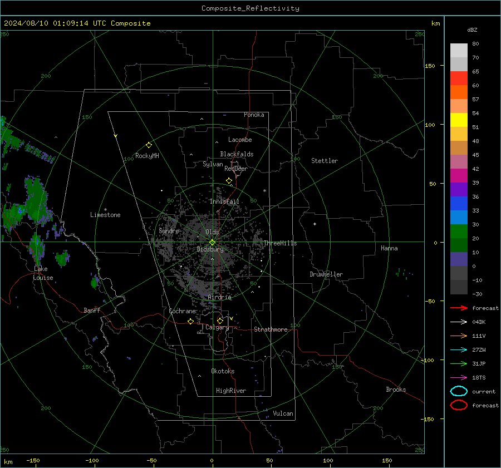
Task: Click the Innisfail city label
Action: click(x=224, y=201)
